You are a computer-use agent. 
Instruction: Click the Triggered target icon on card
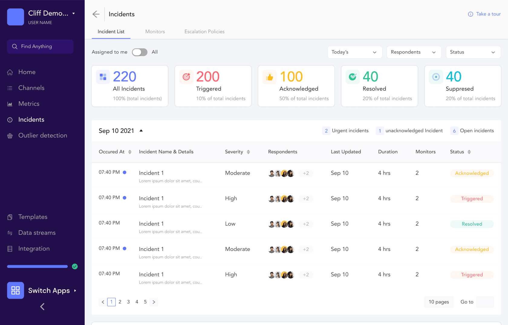click(x=186, y=77)
